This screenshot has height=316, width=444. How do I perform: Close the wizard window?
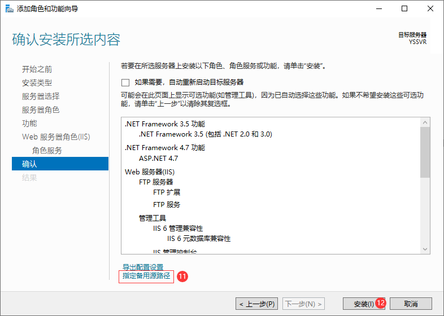coord(430,9)
